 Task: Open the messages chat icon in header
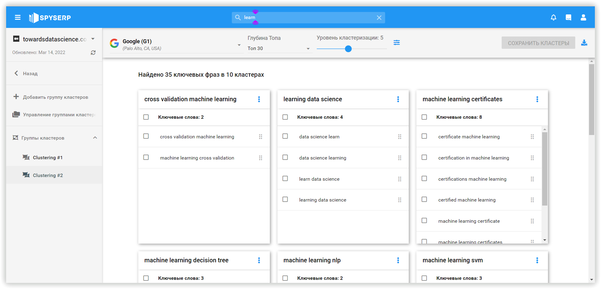point(568,17)
